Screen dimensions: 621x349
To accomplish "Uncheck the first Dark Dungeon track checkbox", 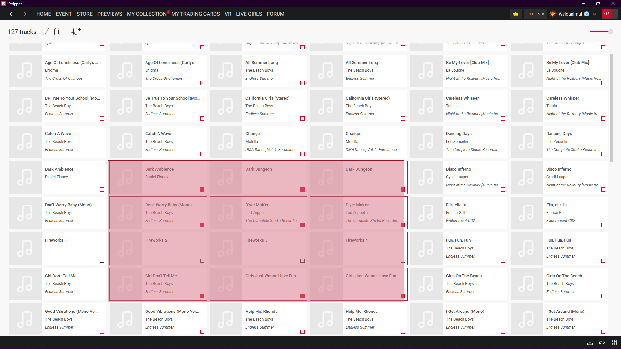I will pos(302,189).
